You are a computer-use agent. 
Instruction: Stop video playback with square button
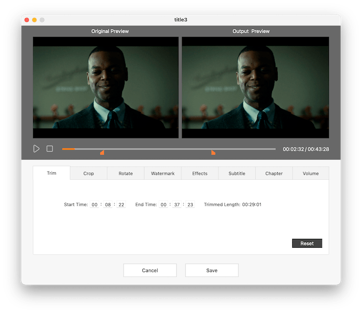(50, 149)
